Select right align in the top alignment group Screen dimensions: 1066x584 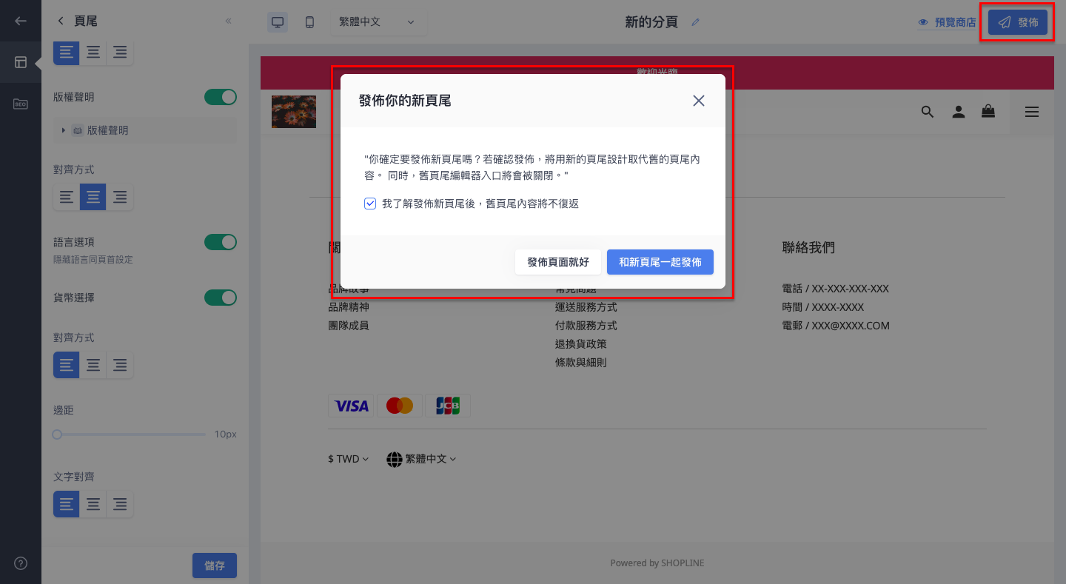click(120, 52)
